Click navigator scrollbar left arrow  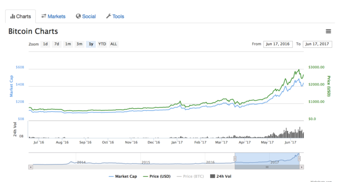tap(30, 167)
